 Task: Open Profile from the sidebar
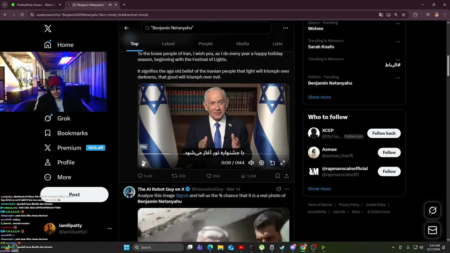(x=59, y=162)
